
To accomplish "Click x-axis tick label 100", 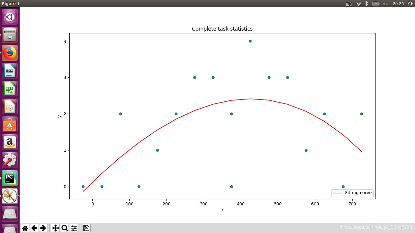I will point(130,204).
